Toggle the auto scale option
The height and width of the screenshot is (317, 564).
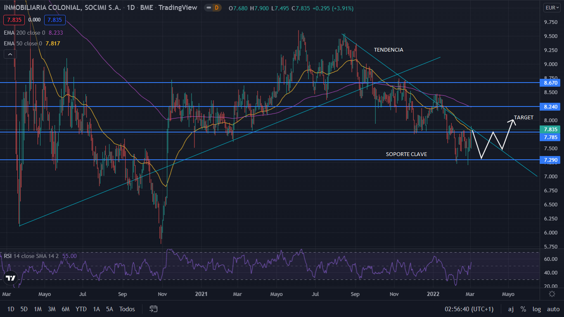click(x=553, y=309)
